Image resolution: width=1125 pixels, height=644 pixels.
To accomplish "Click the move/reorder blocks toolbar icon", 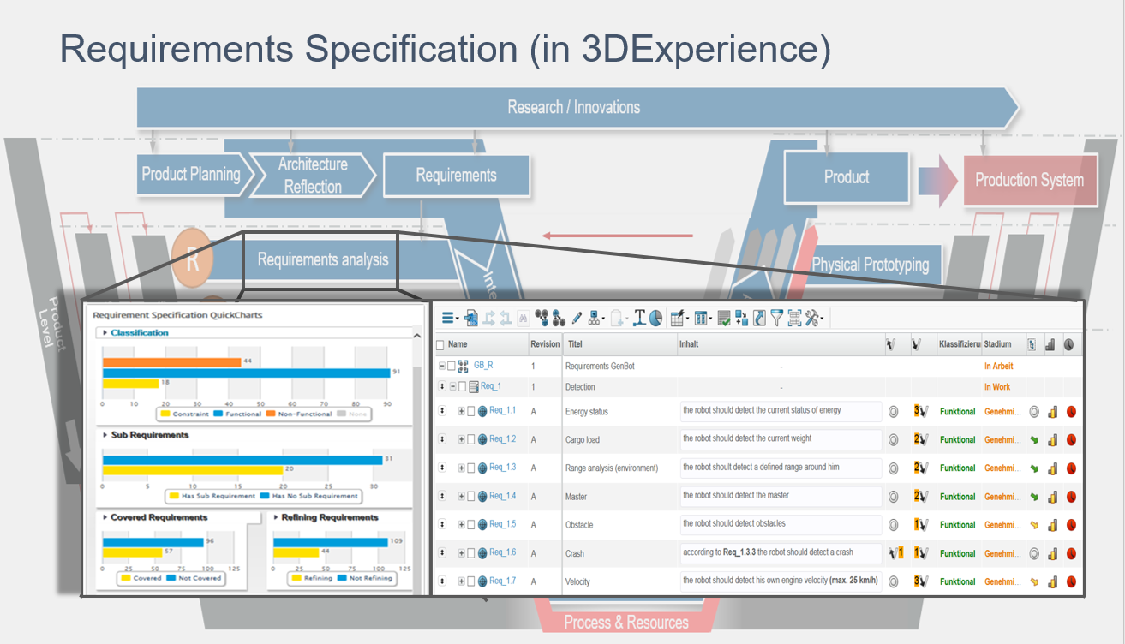I will pos(742,318).
